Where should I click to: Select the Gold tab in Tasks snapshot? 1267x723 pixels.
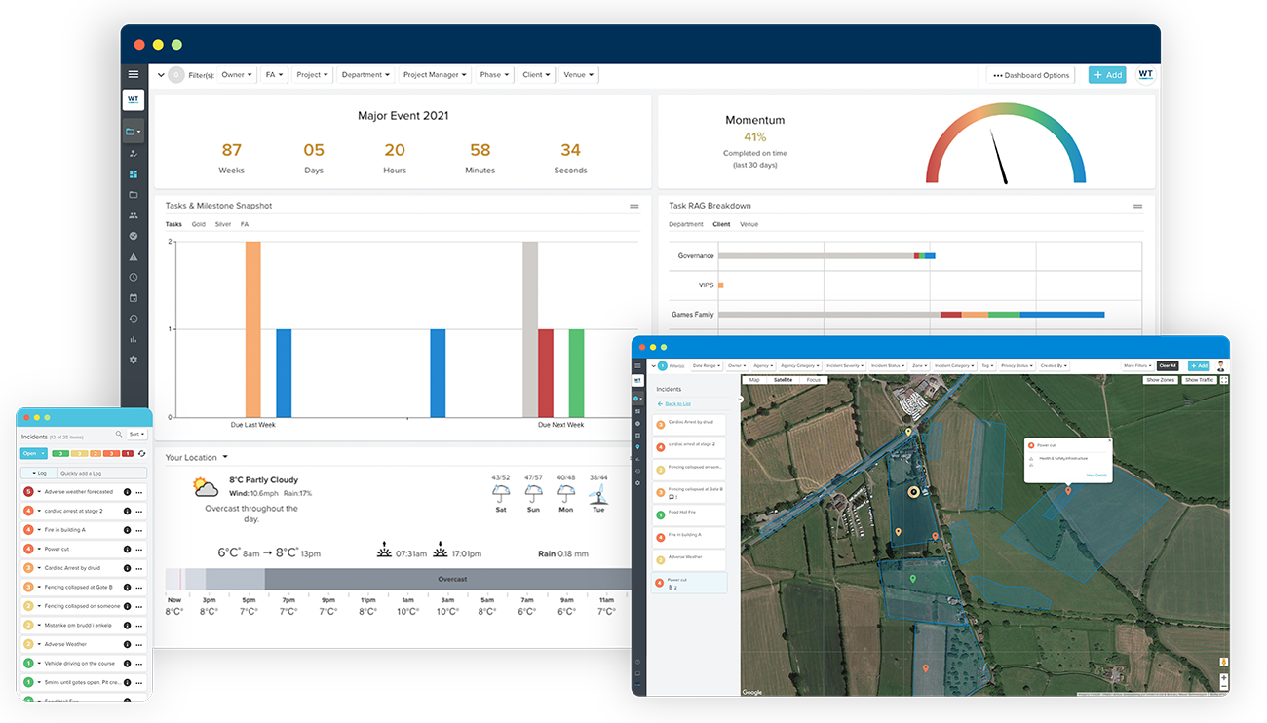point(198,224)
